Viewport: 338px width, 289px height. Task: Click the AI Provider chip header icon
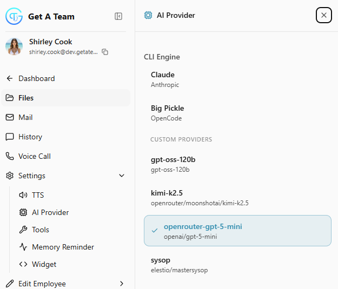[x=148, y=15]
